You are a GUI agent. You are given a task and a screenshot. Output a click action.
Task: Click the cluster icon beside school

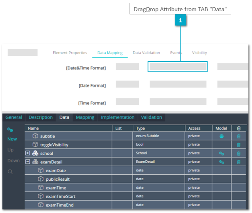35,153
